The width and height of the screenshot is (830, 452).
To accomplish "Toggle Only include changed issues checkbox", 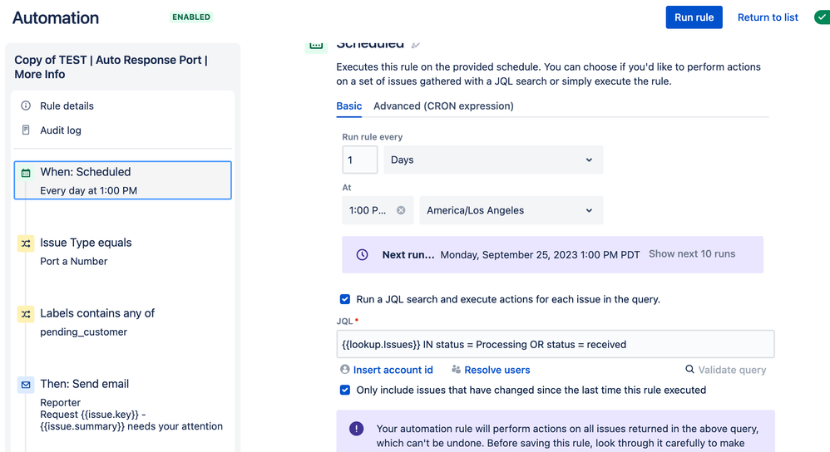I will click(345, 391).
